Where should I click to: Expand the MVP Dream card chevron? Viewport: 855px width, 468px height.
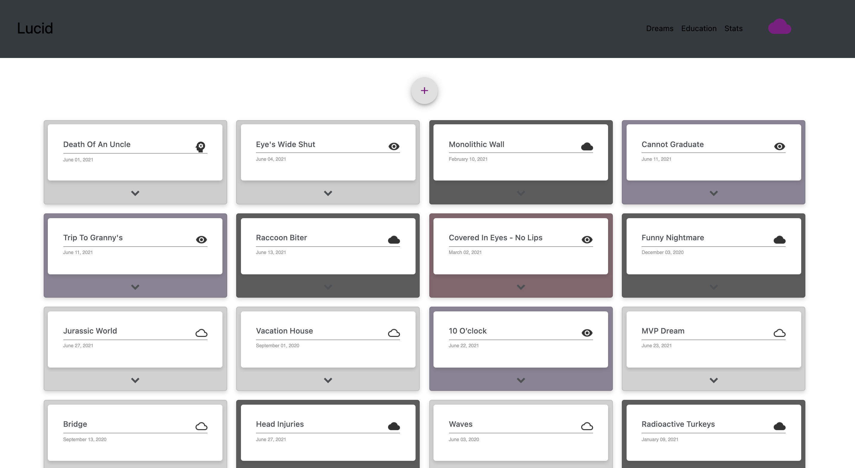(x=714, y=380)
